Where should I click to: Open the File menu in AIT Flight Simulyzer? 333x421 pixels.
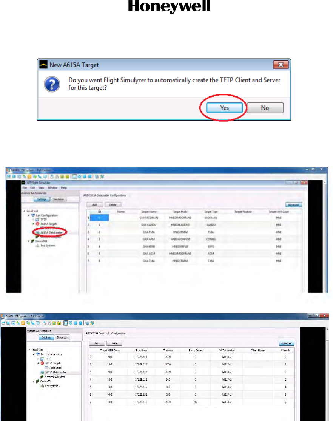pos(25,188)
